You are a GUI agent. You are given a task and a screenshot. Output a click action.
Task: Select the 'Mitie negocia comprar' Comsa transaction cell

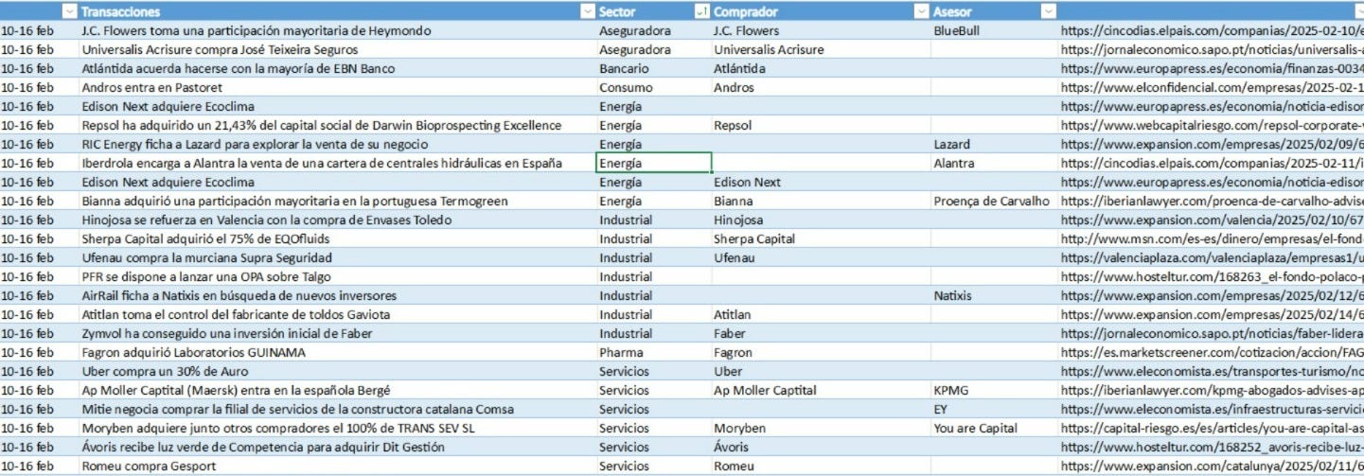[x=336, y=409]
